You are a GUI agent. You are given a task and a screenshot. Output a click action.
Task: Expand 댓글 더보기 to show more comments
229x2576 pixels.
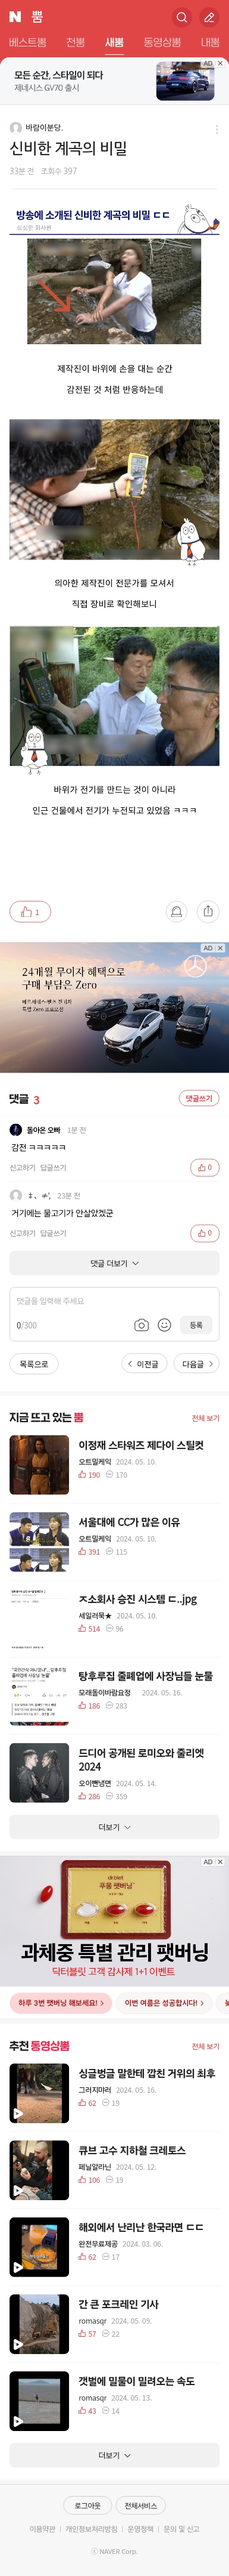[114, 1263]
